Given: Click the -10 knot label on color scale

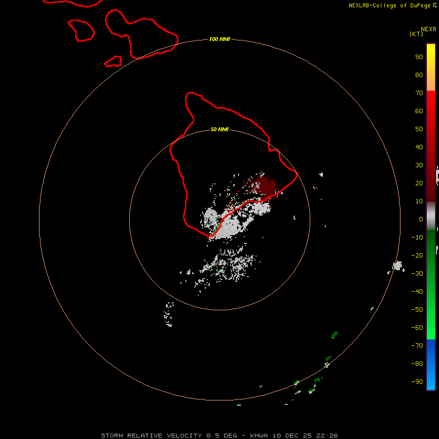Looking at the screenshot, I should click(x=417, y=238).
